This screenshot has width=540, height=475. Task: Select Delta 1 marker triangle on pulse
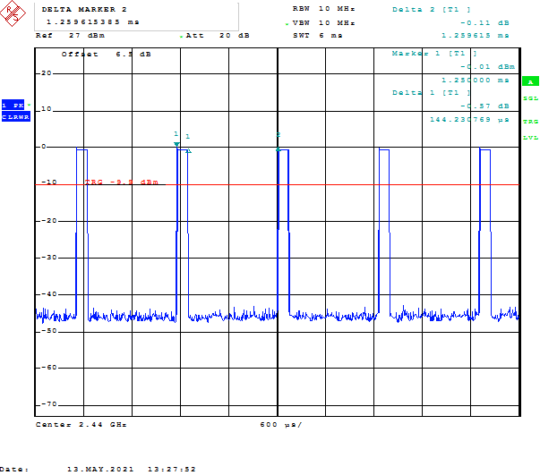[188, 149]
